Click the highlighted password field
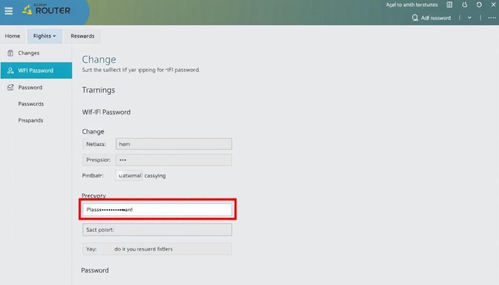The height and width of the screenshot is (285, 499). tap(157, 209)
